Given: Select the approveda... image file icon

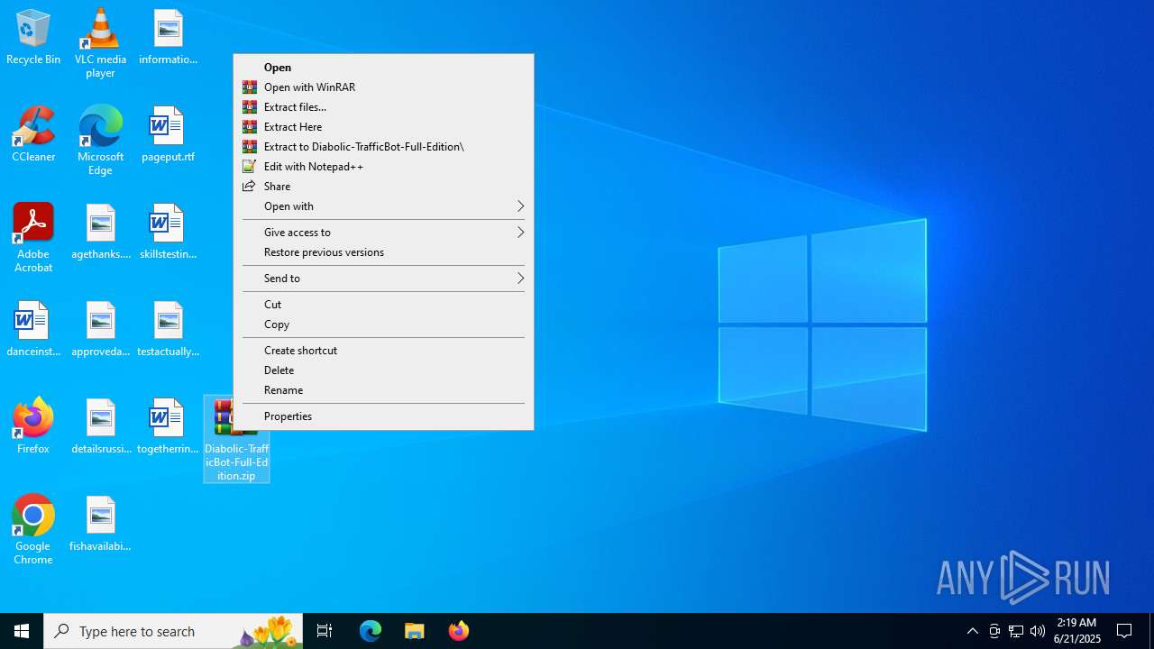Looking at the screenshot, I should [100, 330].
